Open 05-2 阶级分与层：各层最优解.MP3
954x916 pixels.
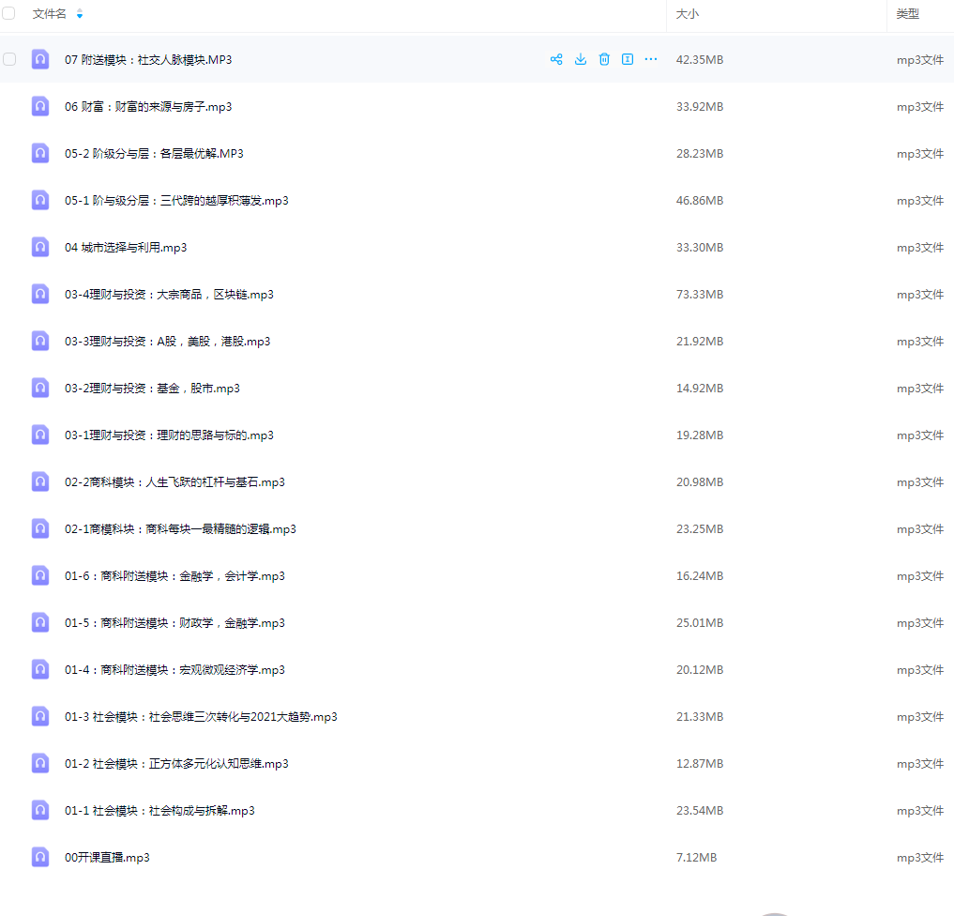coord(154,153)
